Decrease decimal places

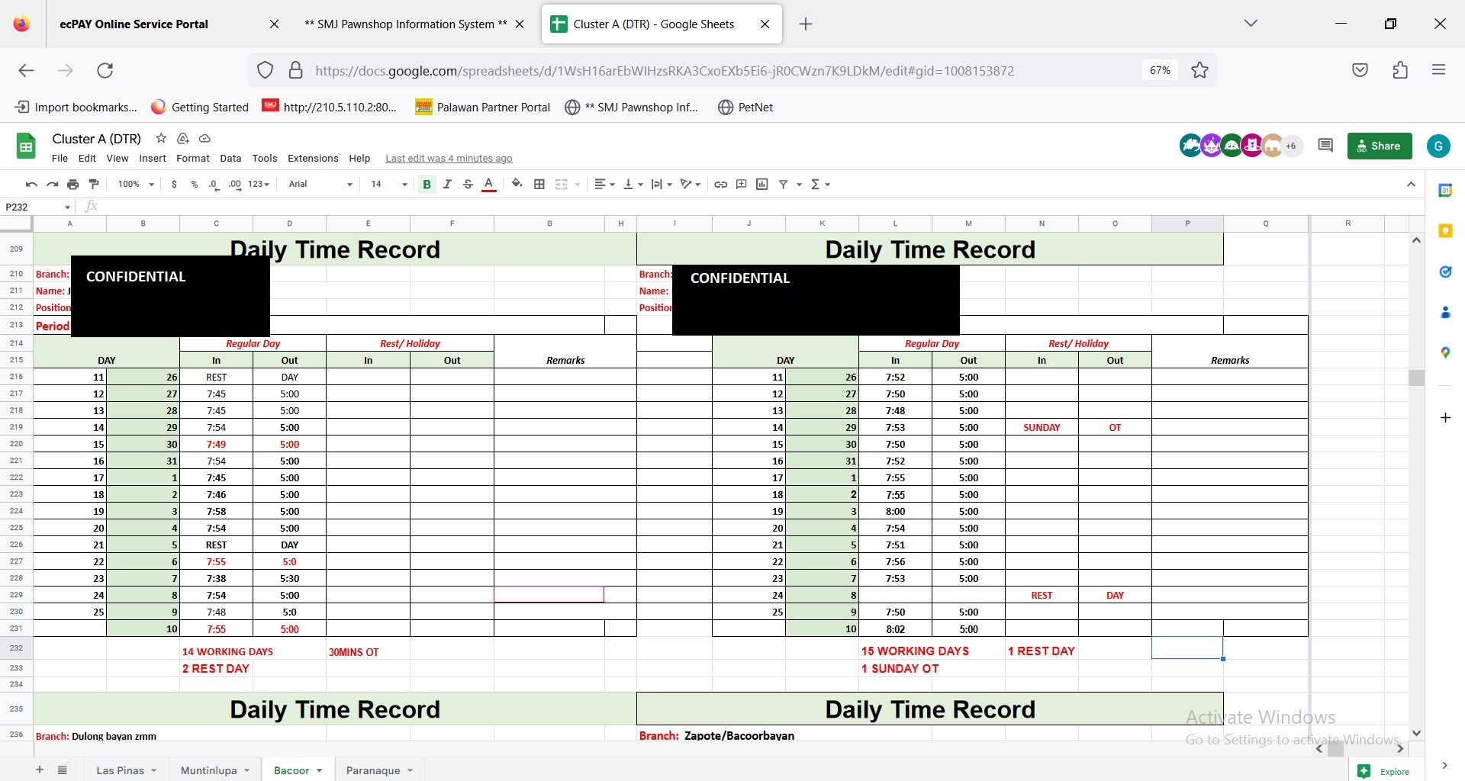[x=214, y=184]
